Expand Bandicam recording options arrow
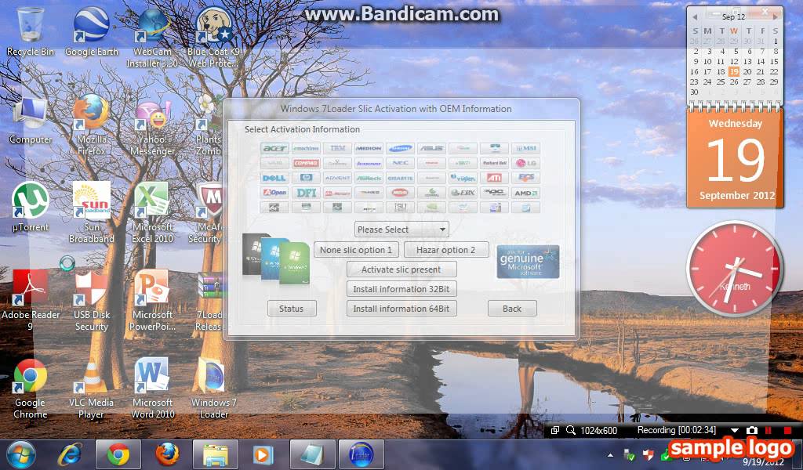 (x=735, y=431)
